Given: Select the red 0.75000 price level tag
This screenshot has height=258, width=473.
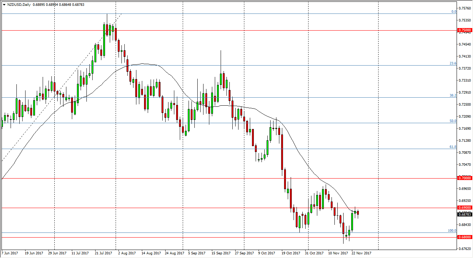Looking at the screenshot, I should 465,30.
